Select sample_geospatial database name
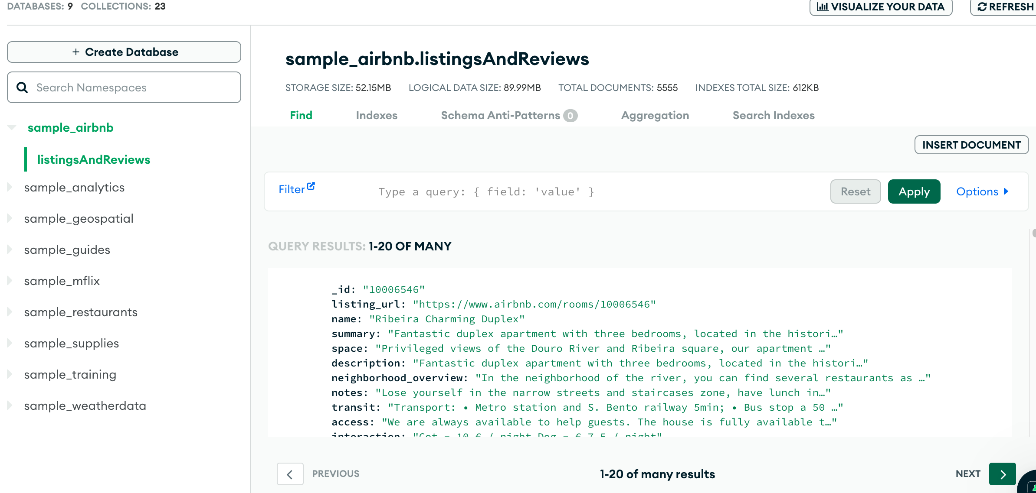The width and height of the screenshot is (1036, 493). (x=79, y=218)
